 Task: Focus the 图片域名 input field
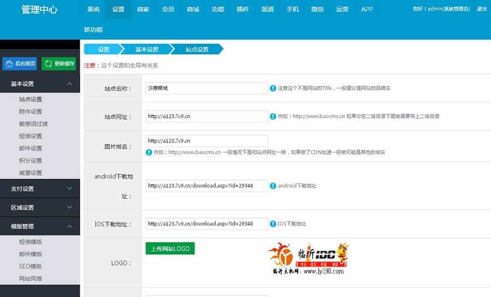coord(207,141)
